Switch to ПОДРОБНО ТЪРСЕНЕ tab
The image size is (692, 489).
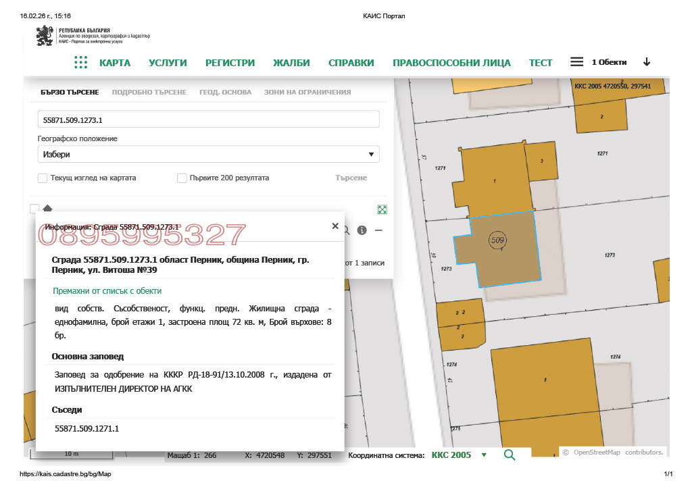coord(149,92)
